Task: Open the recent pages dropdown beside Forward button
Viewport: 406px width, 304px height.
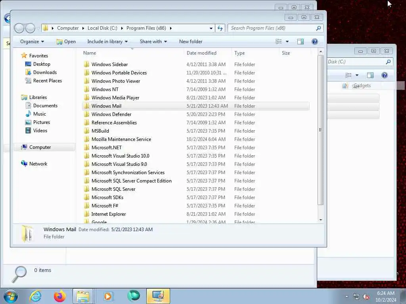Action: [38, 28]
